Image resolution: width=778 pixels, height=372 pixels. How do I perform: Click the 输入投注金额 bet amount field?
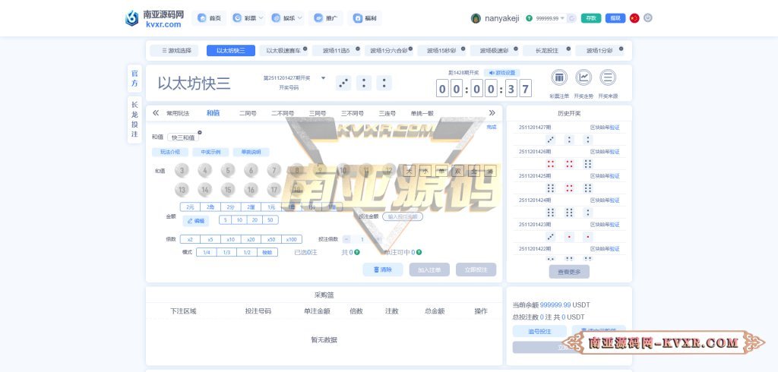[x=403, y=216]
